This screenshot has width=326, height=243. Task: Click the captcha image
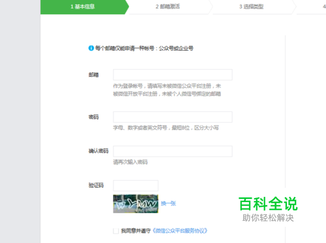click(136, 203)
